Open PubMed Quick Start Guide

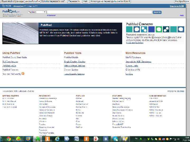pyautogui.click(x=15, y=58)
